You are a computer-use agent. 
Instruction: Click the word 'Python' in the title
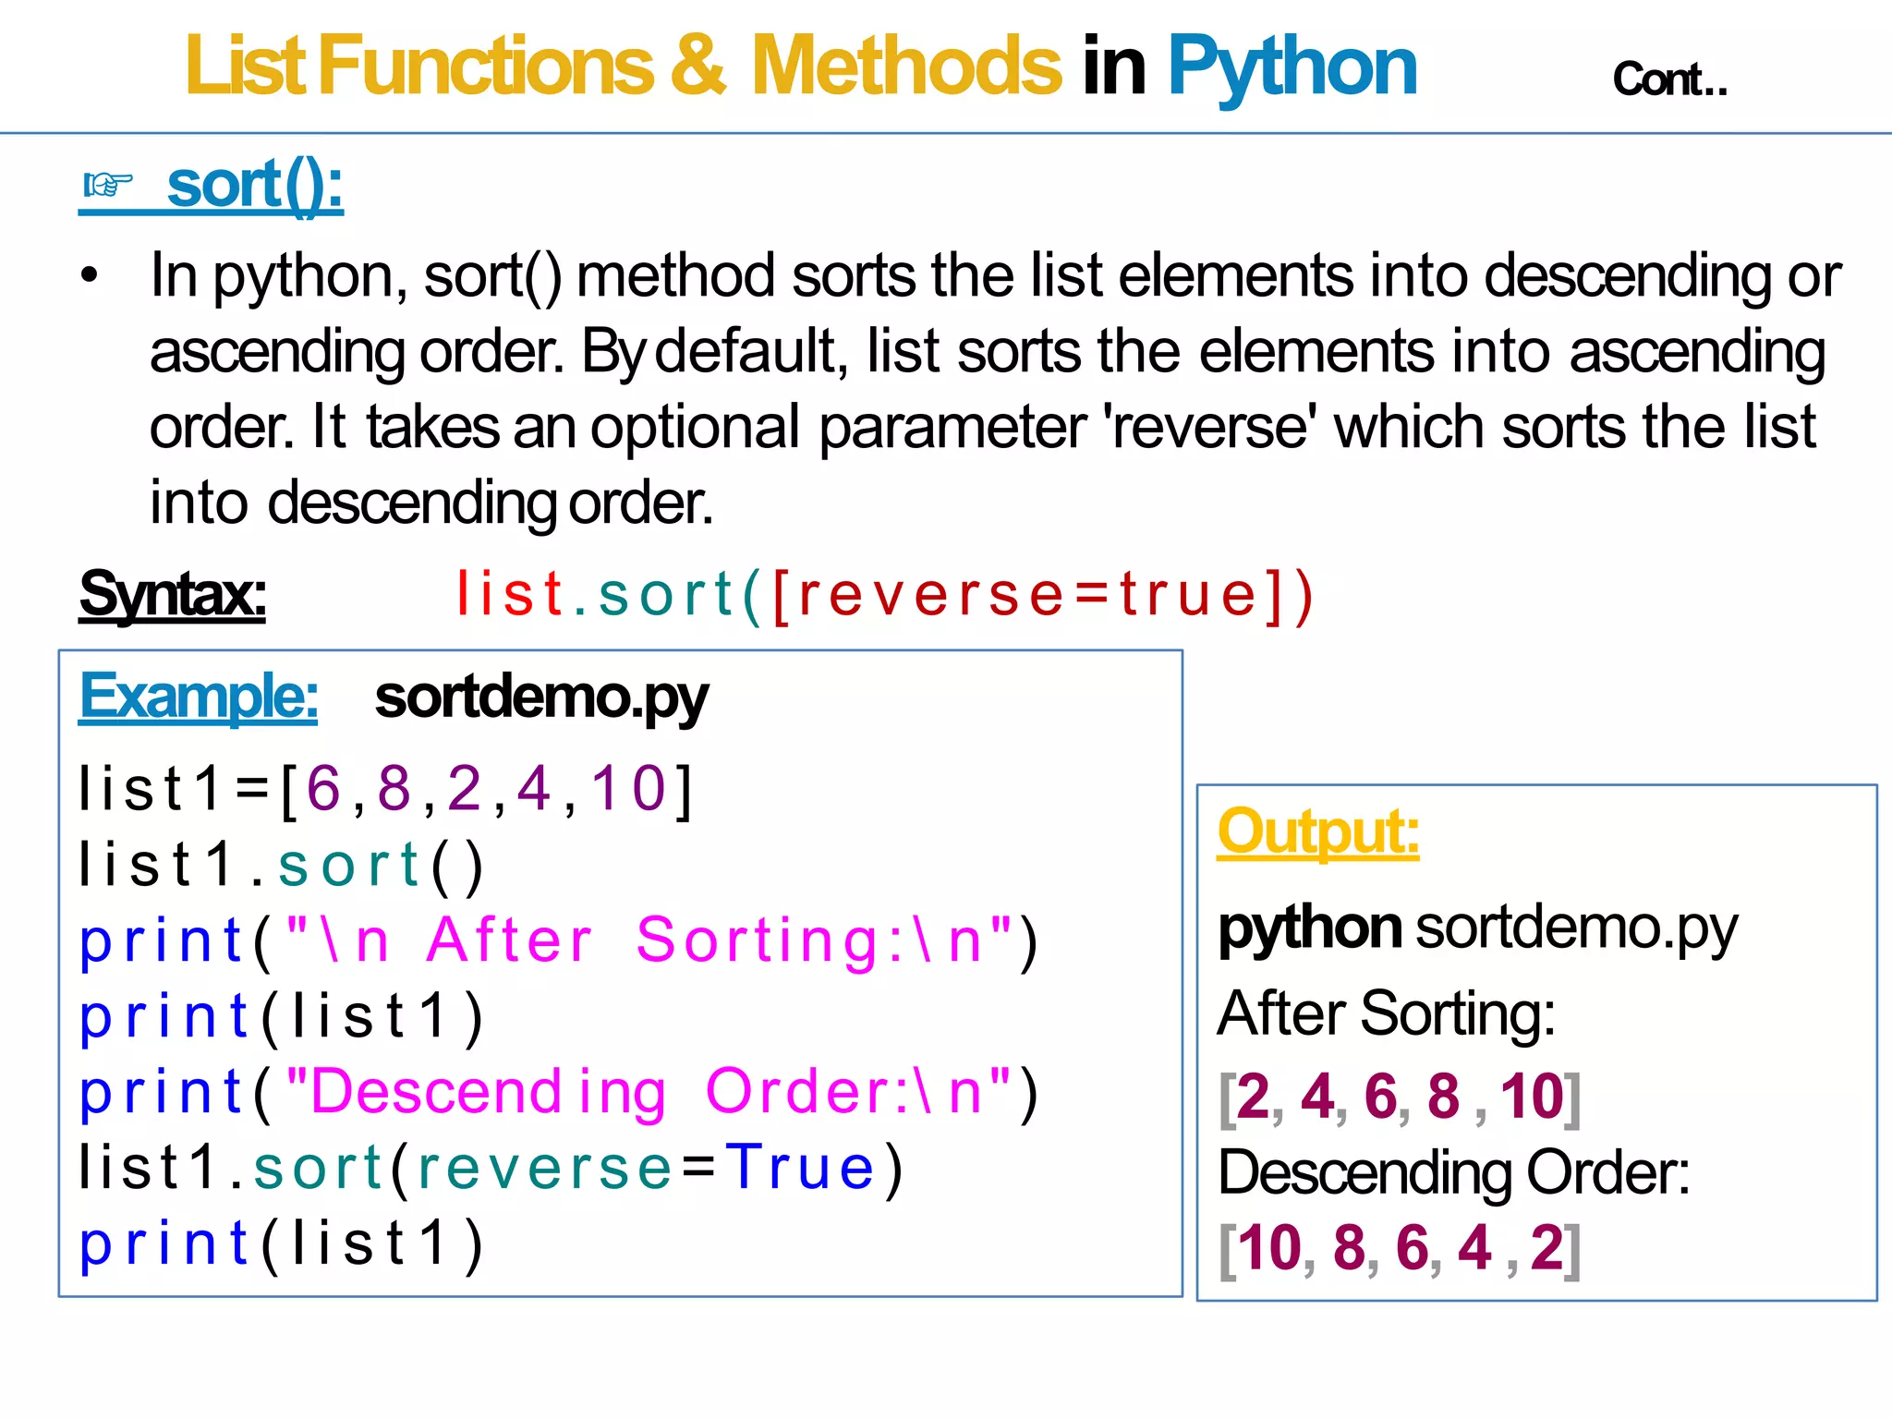pos(1292,67)
